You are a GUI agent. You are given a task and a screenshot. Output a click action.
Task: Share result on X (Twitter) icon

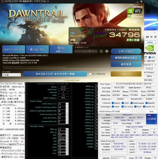point(101,51)
